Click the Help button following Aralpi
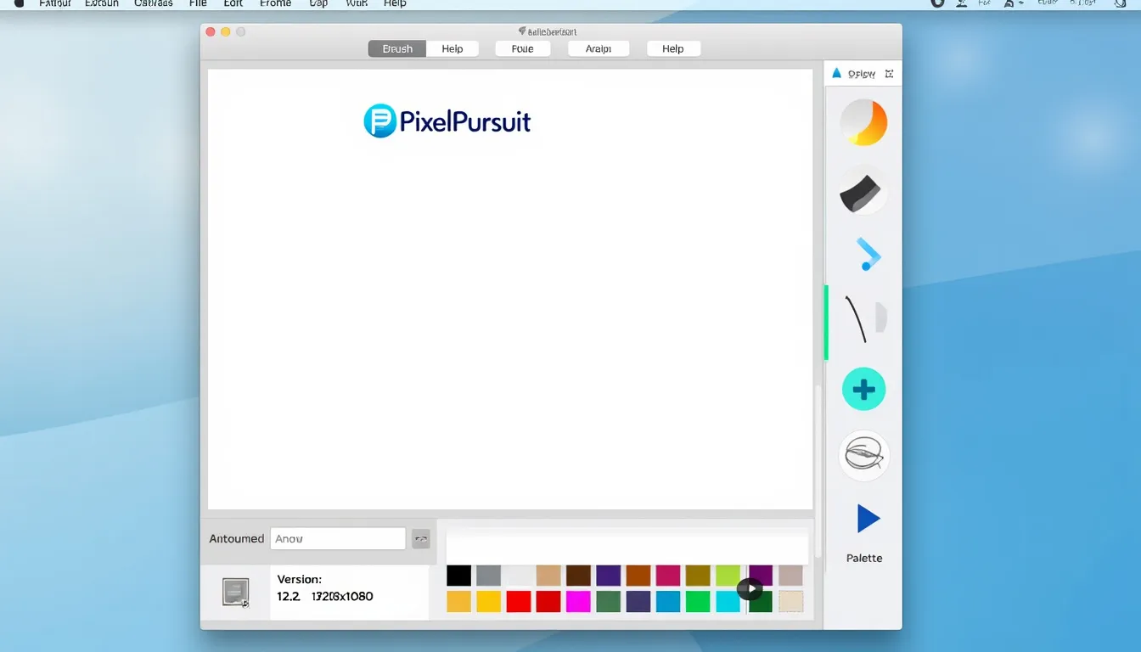 (673, 49)
